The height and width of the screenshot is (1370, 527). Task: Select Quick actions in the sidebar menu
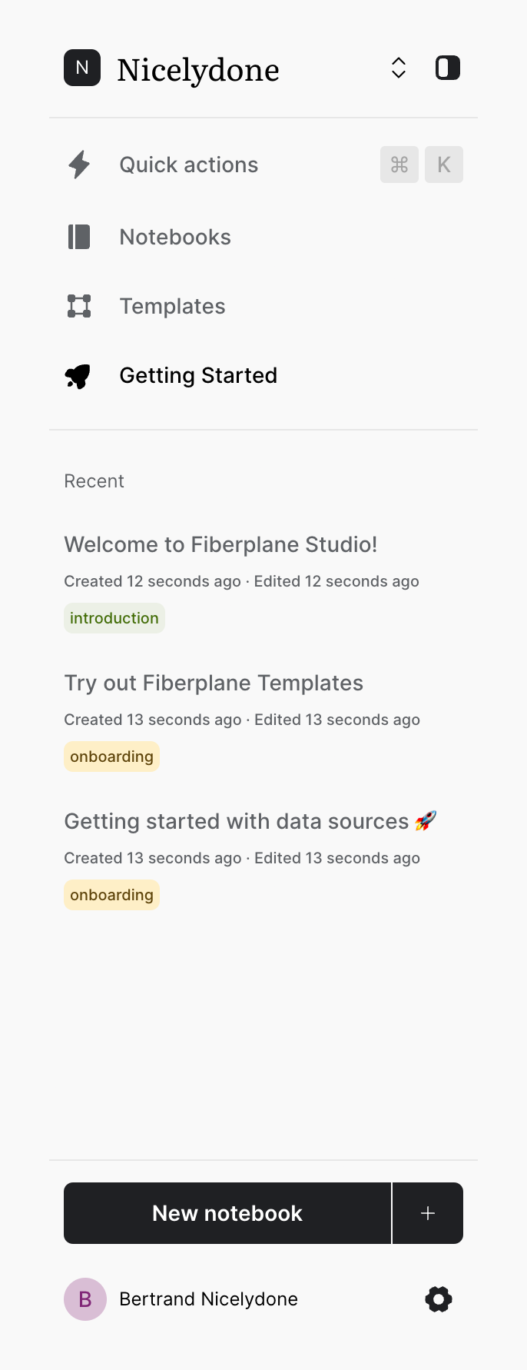188,164
